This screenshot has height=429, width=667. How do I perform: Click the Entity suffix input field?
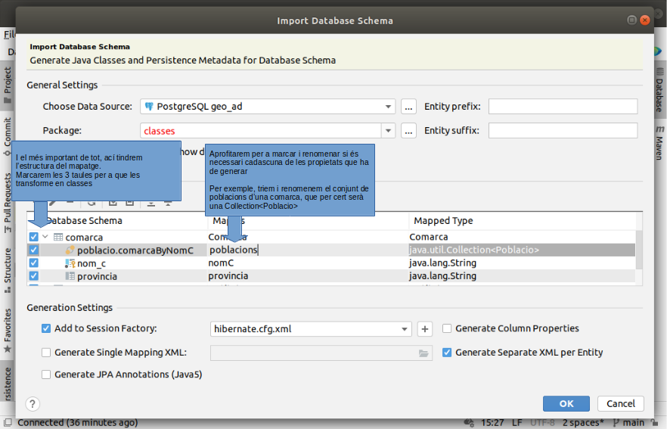[563, 131]
